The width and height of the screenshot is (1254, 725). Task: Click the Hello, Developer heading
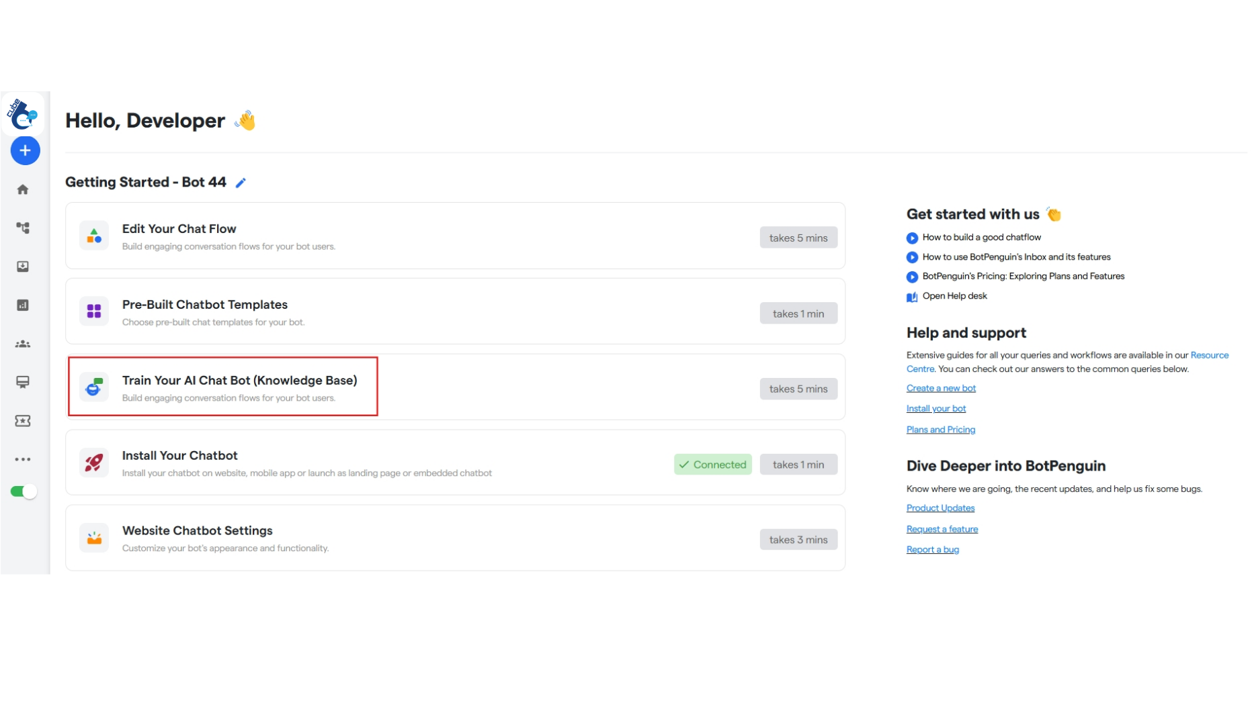point(145,120)
